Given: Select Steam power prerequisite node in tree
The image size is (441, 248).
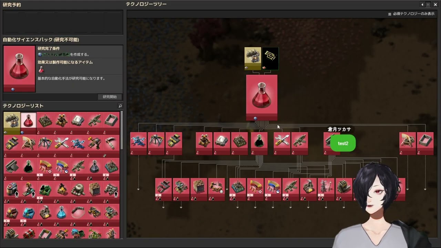Looking at the screenshot, I should pyautogui.click(x=253, y=59).
